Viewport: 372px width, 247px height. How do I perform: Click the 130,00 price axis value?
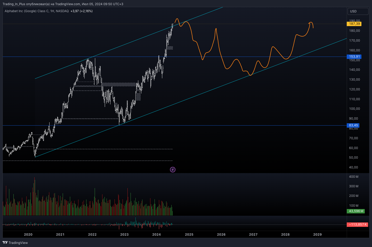click(354, 80)
